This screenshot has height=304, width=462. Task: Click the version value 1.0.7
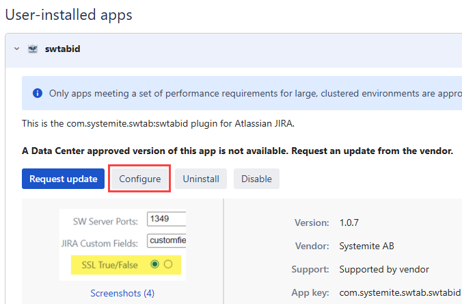click(349, 223)
